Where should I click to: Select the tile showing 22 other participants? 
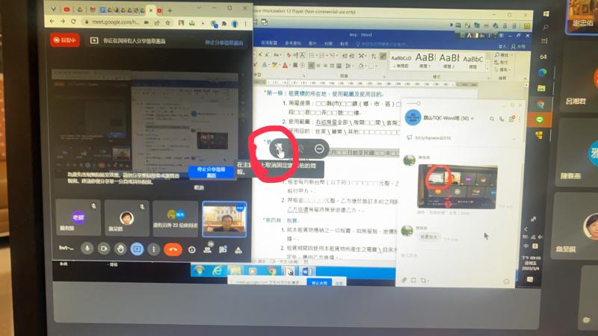pos(175,219)
